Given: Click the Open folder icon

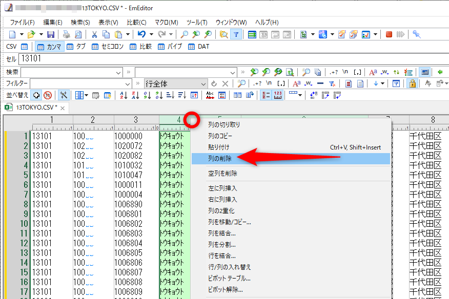Looking at the screenshot, I should pos(31,35).
